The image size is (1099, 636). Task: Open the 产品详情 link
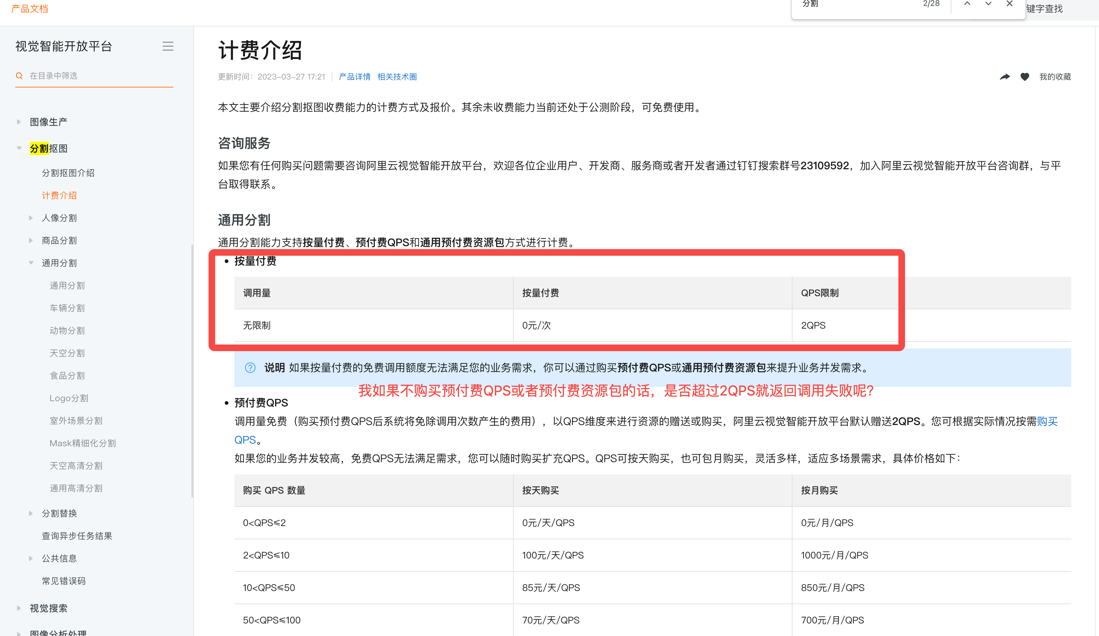tap(354, 77)
